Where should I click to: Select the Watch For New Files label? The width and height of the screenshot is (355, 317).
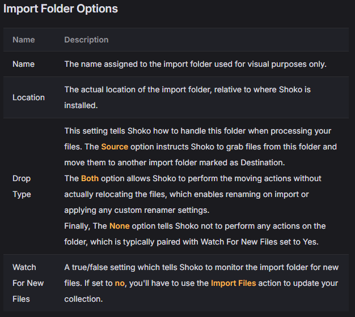click(x=28, y=283)
